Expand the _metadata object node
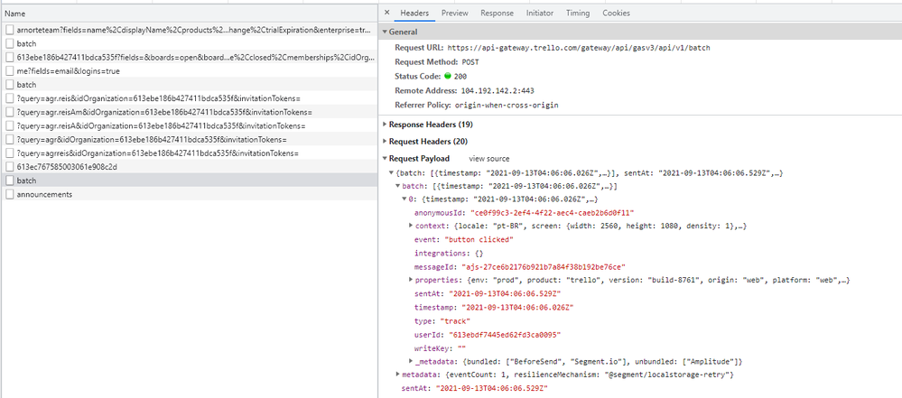The image size is (902, 398). point(411,361)
